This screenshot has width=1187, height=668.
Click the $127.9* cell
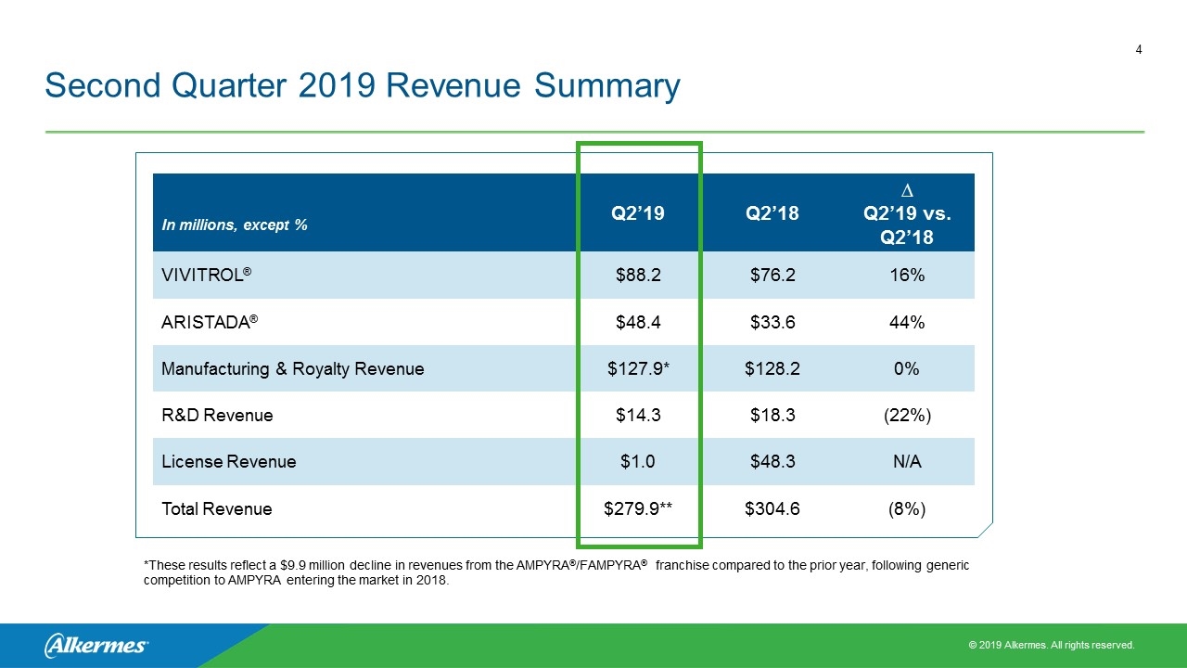(639, 368)
